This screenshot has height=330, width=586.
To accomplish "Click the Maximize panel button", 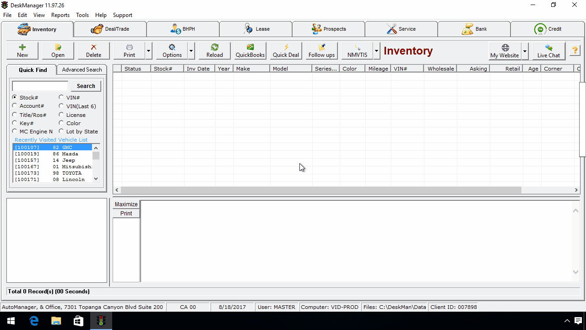I will point(126,204).
